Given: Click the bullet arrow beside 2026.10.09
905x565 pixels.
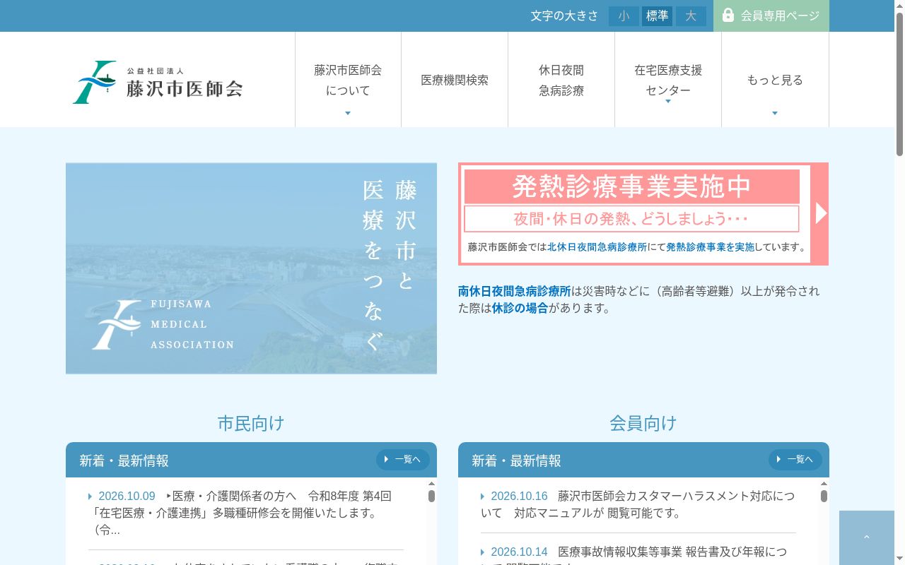Looking at the screenshot, I should pos(90,496).
